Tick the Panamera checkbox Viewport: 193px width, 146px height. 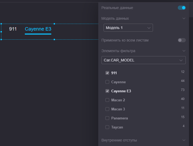coord(107,118)
